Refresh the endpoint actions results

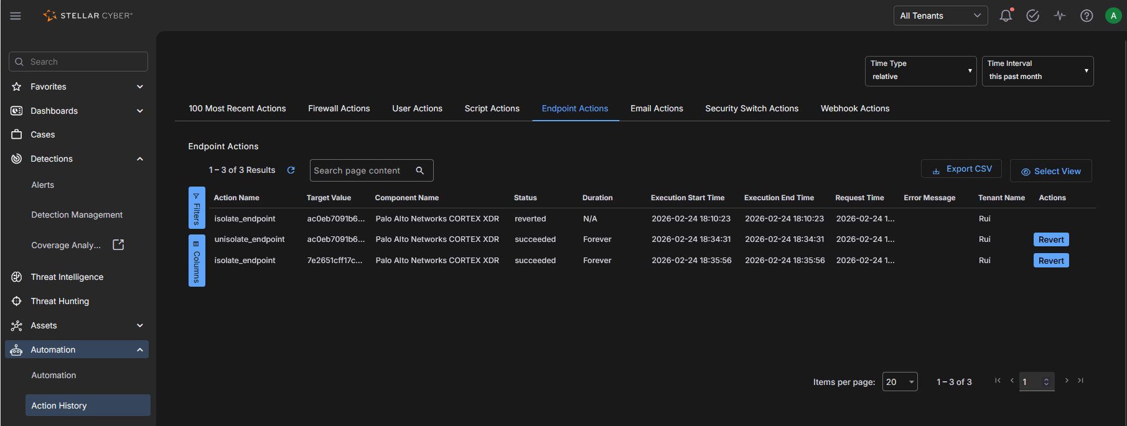tap(291, 170)
